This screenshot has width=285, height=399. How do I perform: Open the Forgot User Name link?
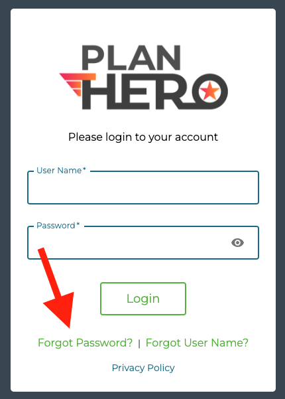197,343
